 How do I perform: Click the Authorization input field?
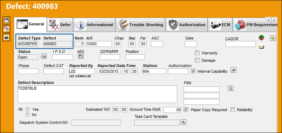[x=178, y=71]
